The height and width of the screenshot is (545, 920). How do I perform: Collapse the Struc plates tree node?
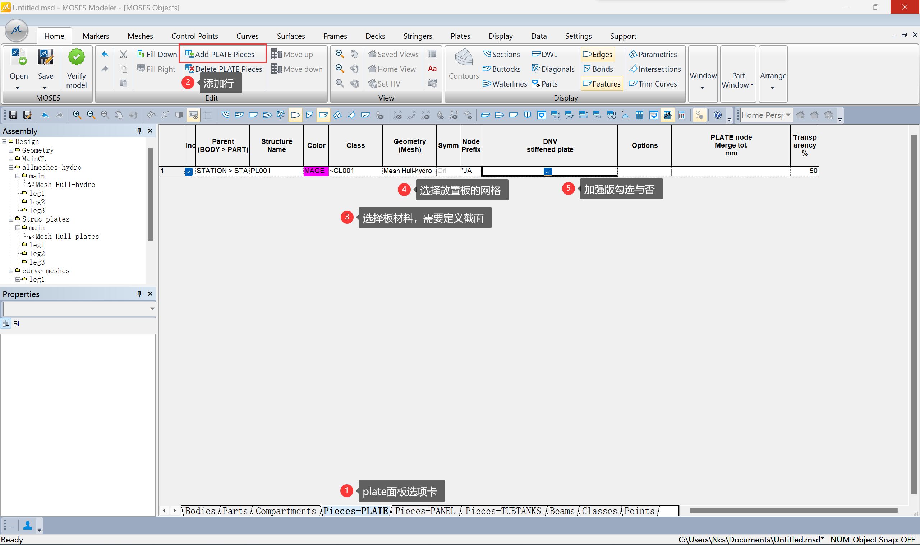pos(11,219)
